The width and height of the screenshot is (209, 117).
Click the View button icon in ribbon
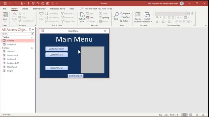5,15
